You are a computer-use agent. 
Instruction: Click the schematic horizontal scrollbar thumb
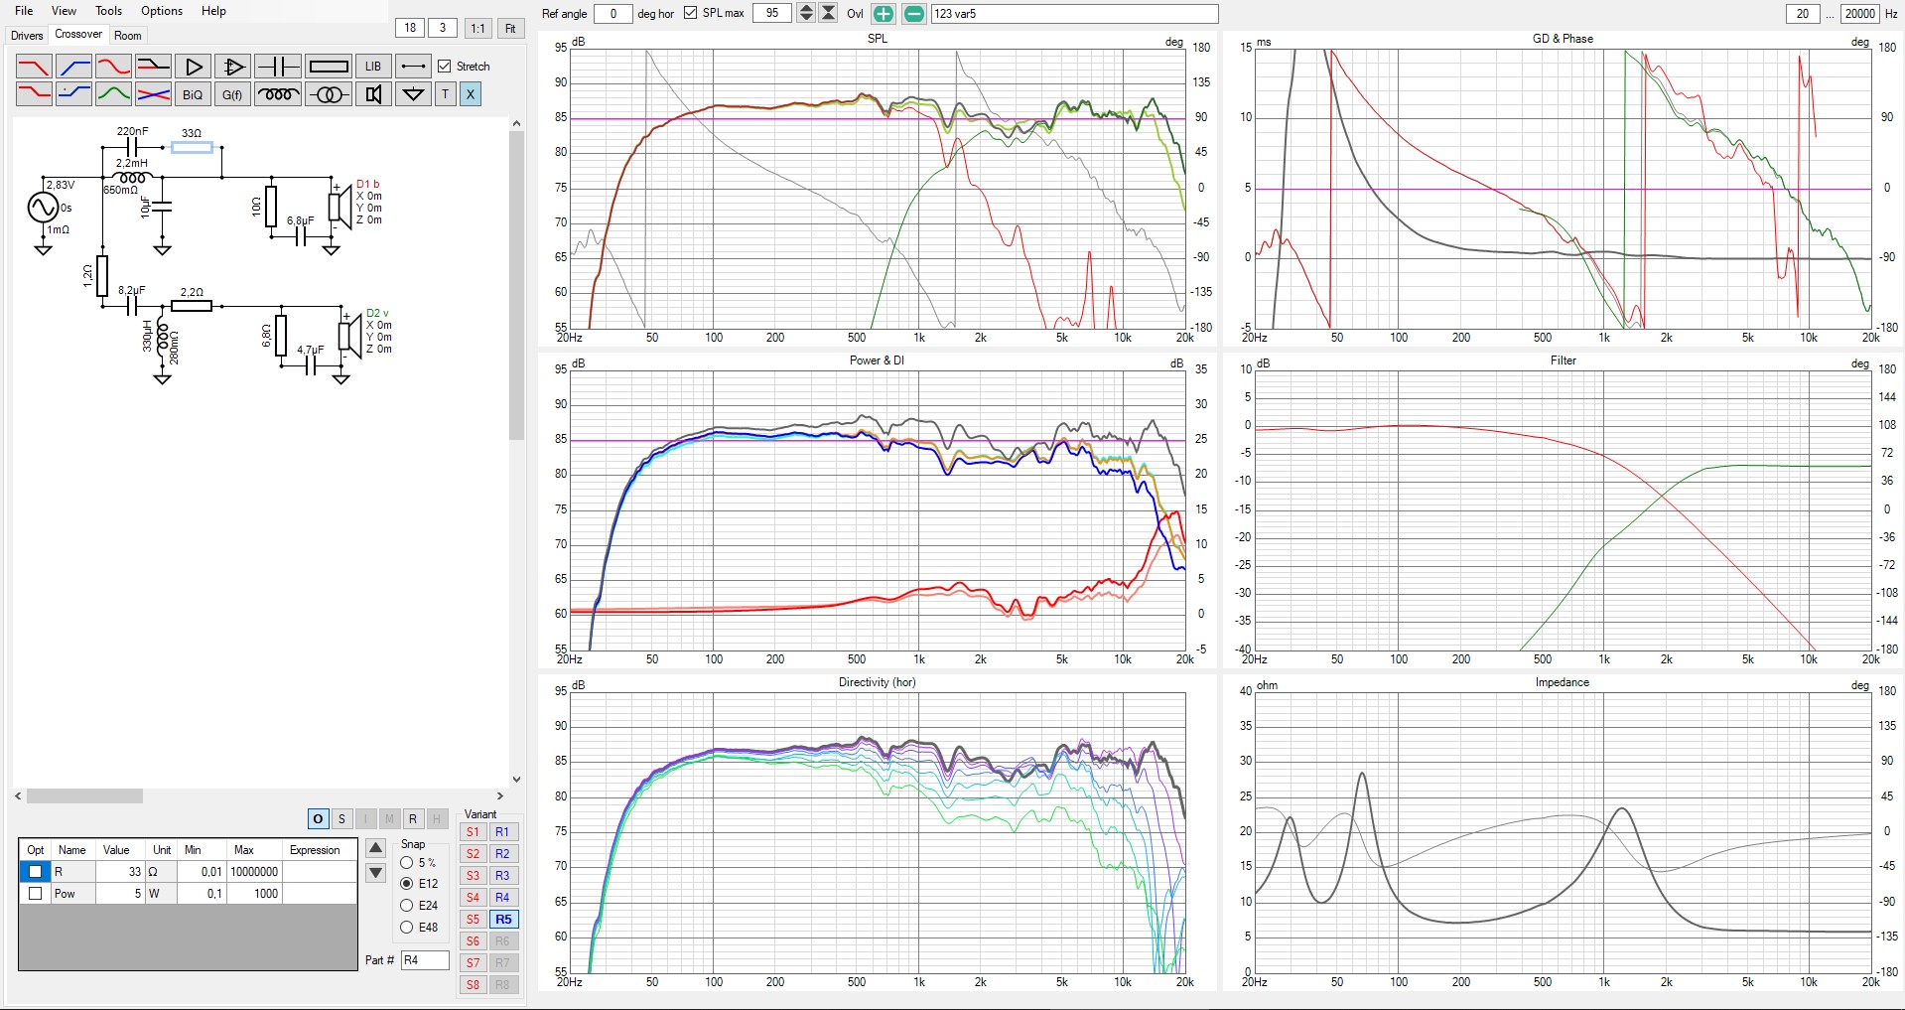(x=84, y=795)
